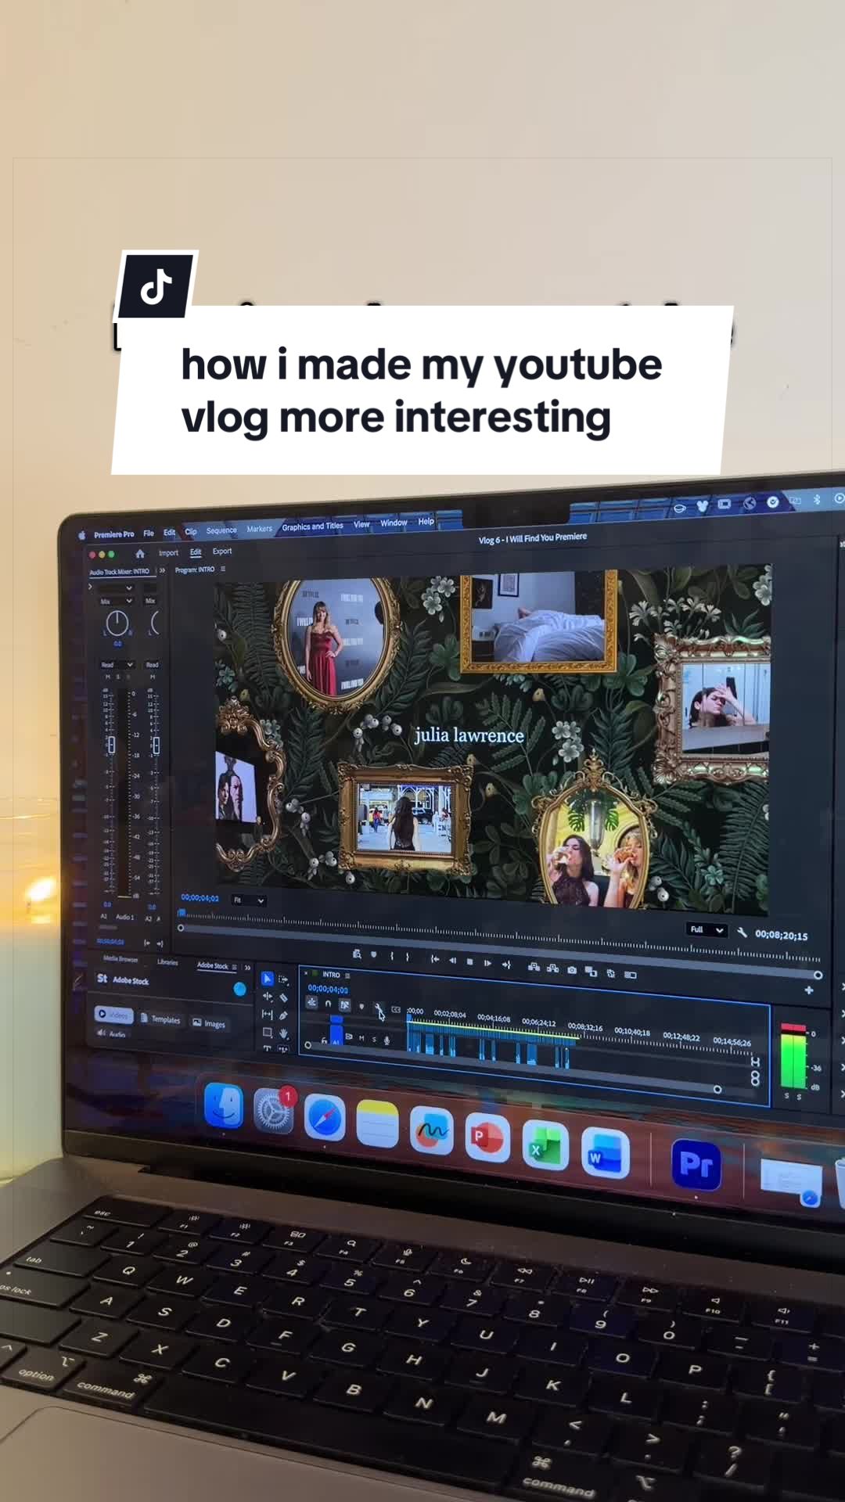Open the Adobe Stock panel menu
Viewport: 845px width, 1502px height.
[x=234, y=967]
